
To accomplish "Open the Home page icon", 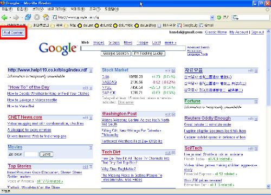I will click(x=46, y=17).
